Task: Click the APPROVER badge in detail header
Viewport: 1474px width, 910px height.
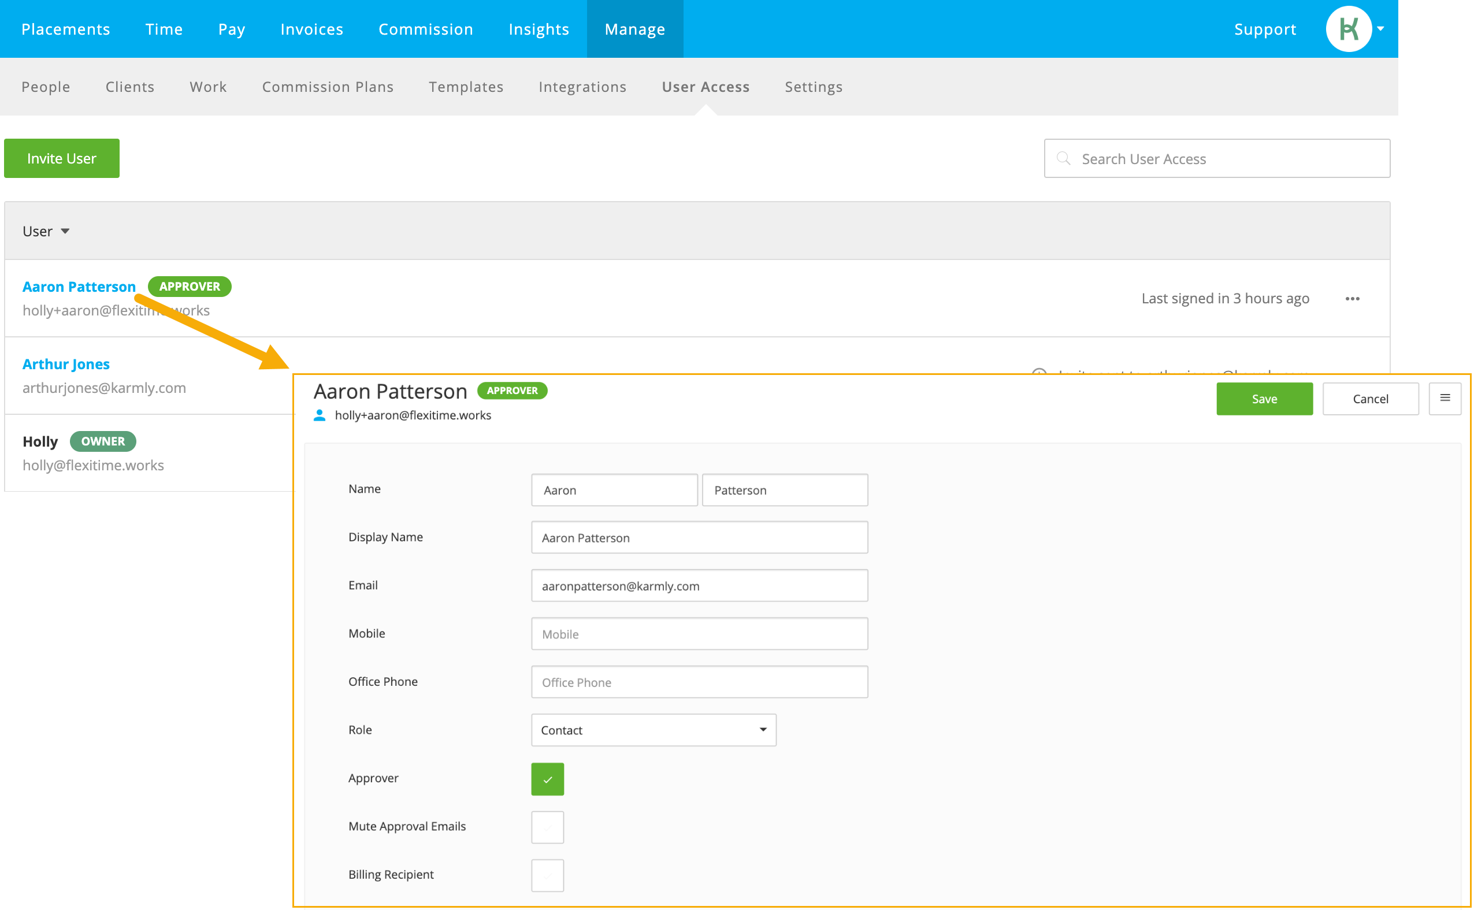Action: pyautogui.click(x=512, y=391)
